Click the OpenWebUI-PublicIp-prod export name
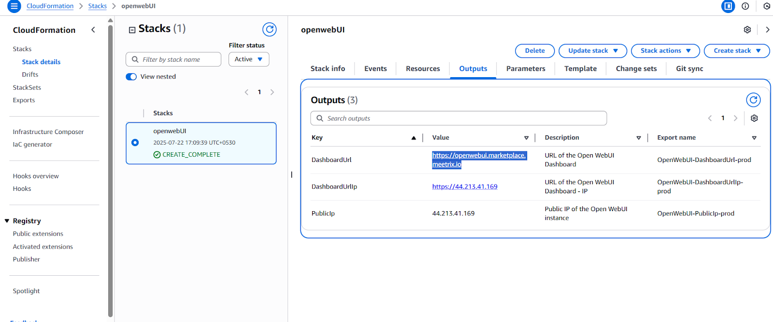The height and width of the screenshot is (322, 773). point(696,214)
